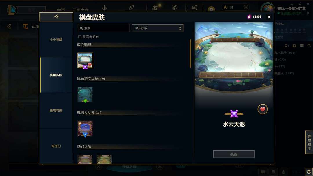The width and height of the screenshot is (313, 176).
Task: Click the loot chest icon in top navigation
Action: tap(155, 8)
